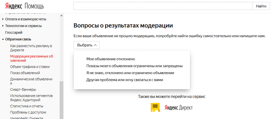Choose Мое объявление отклонено option

pyautogui.click(x=111, y=59)
